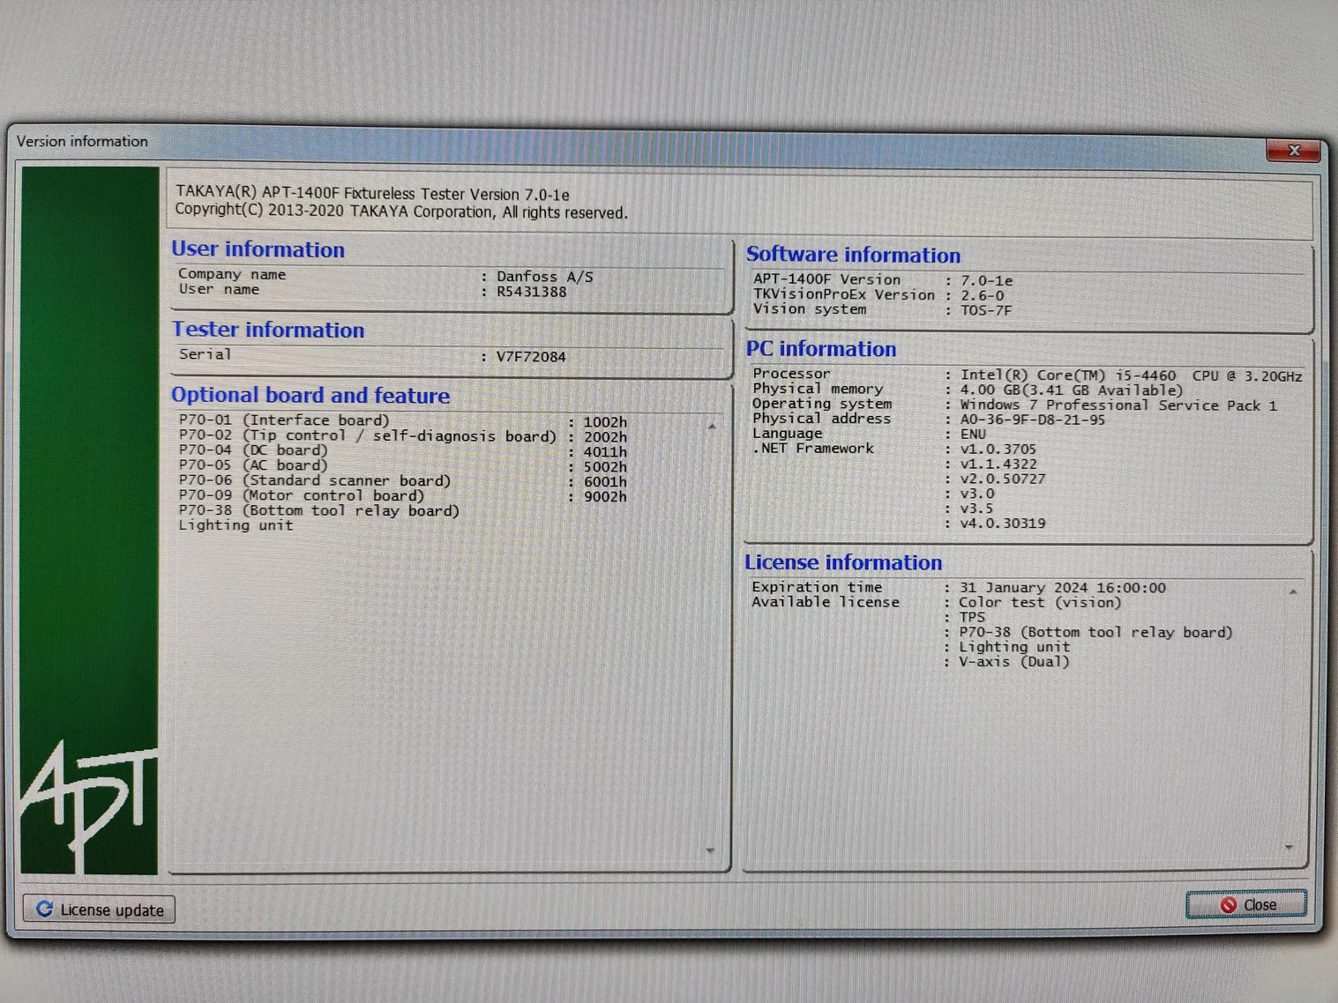Click the APT logo graphic

click(x=88, y=806)
